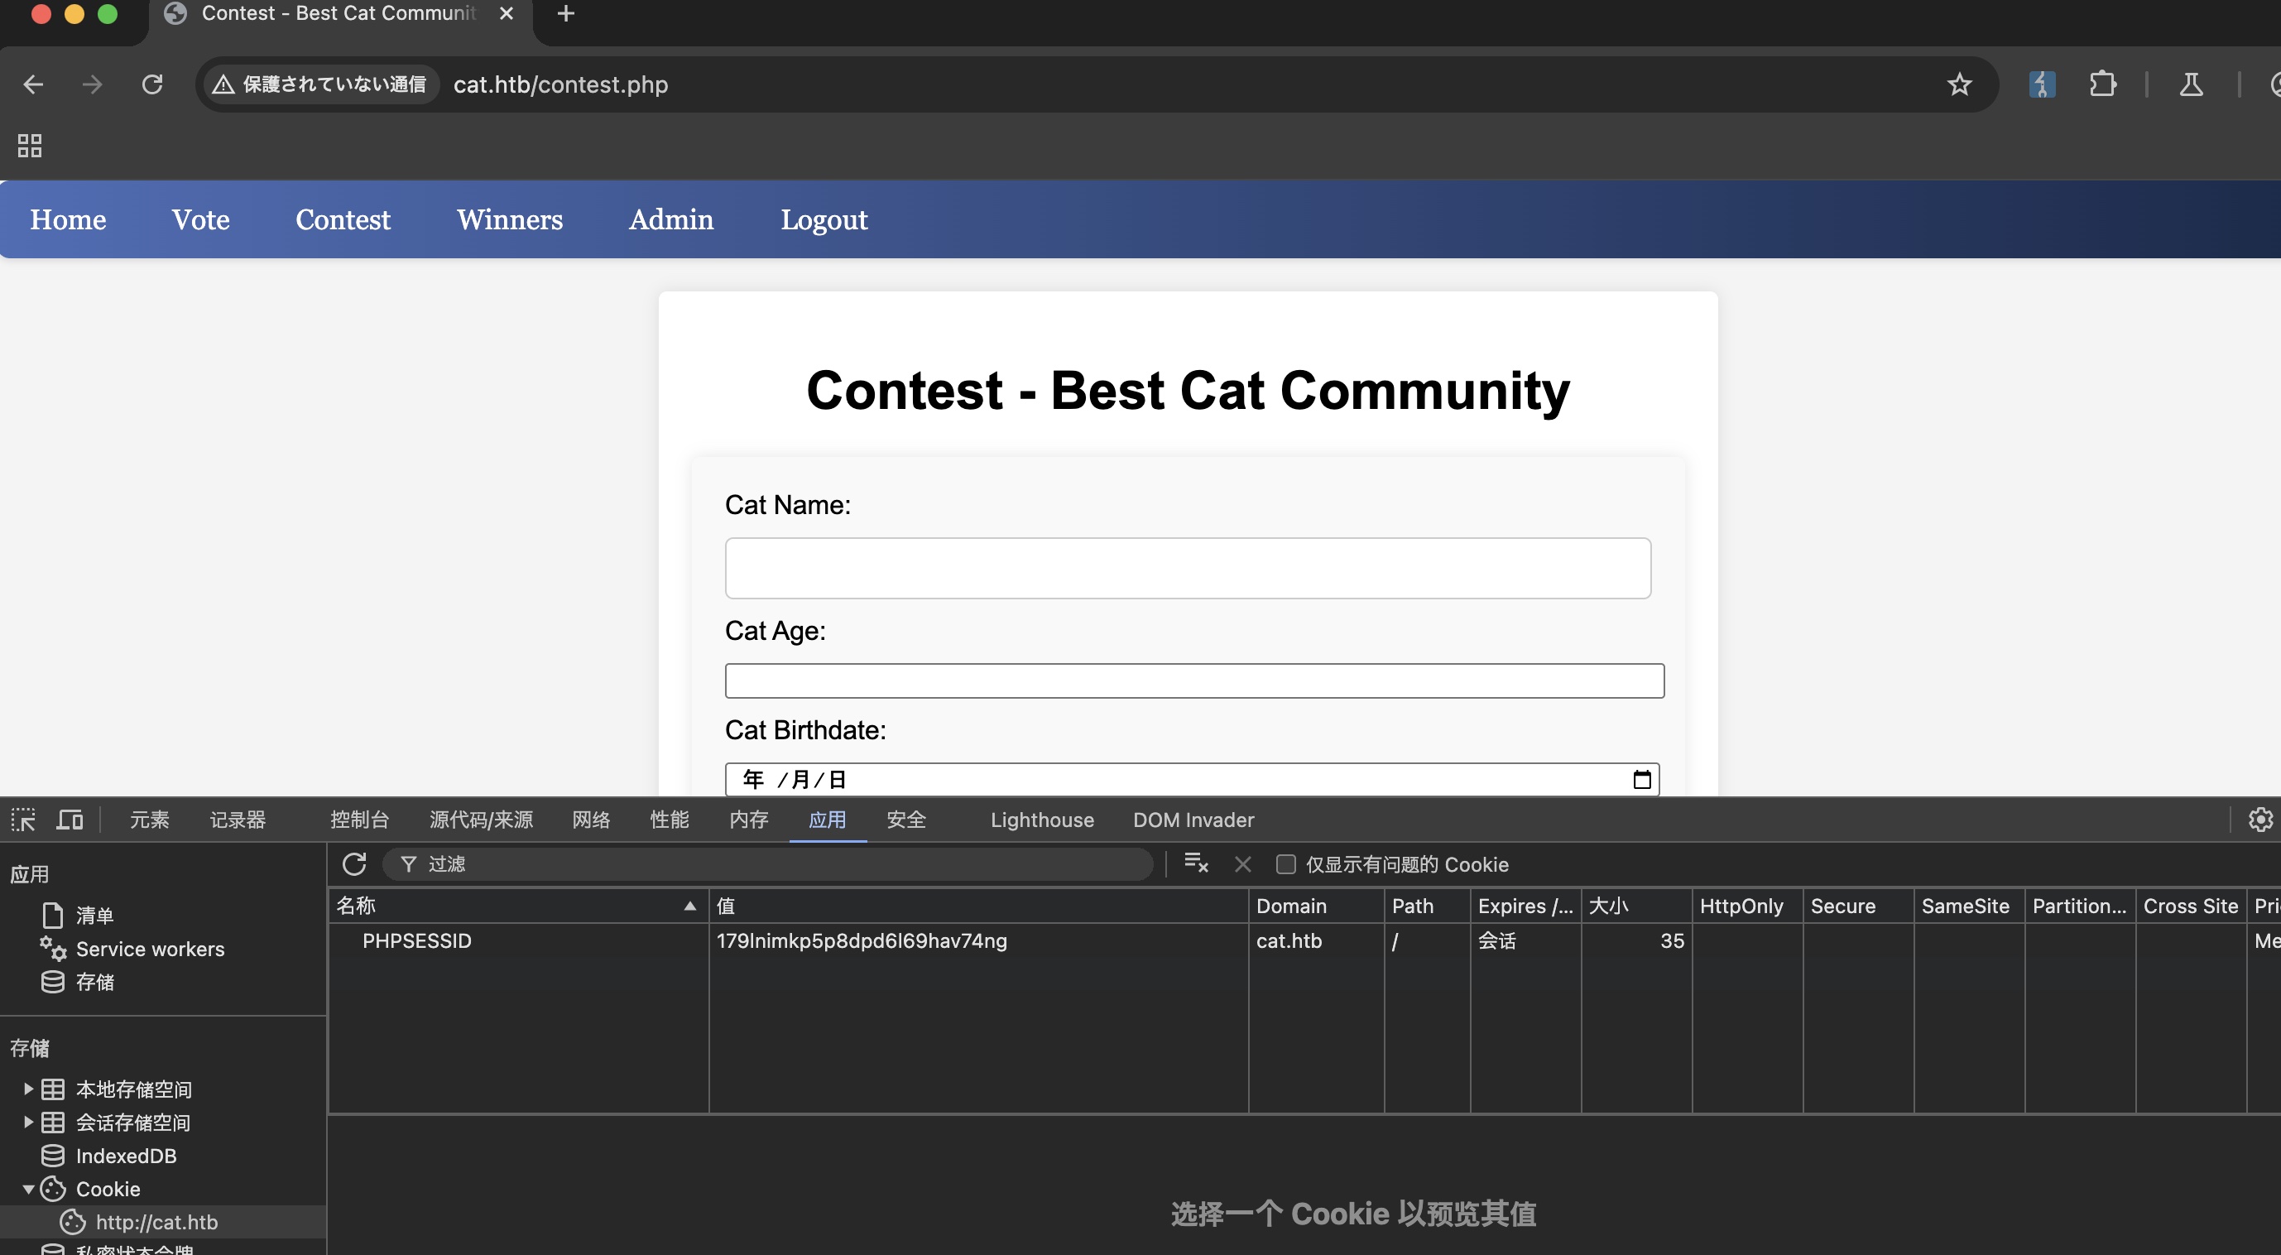Viewport: 2281px width, 1255px height.
Task: Select the PHPSESSID cookie row
Action: (416, 940)
